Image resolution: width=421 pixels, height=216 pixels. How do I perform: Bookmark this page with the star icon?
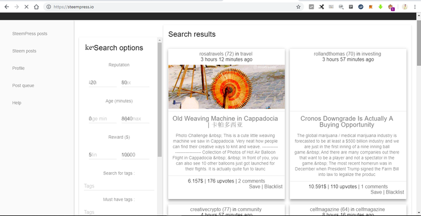click(298, 7)
